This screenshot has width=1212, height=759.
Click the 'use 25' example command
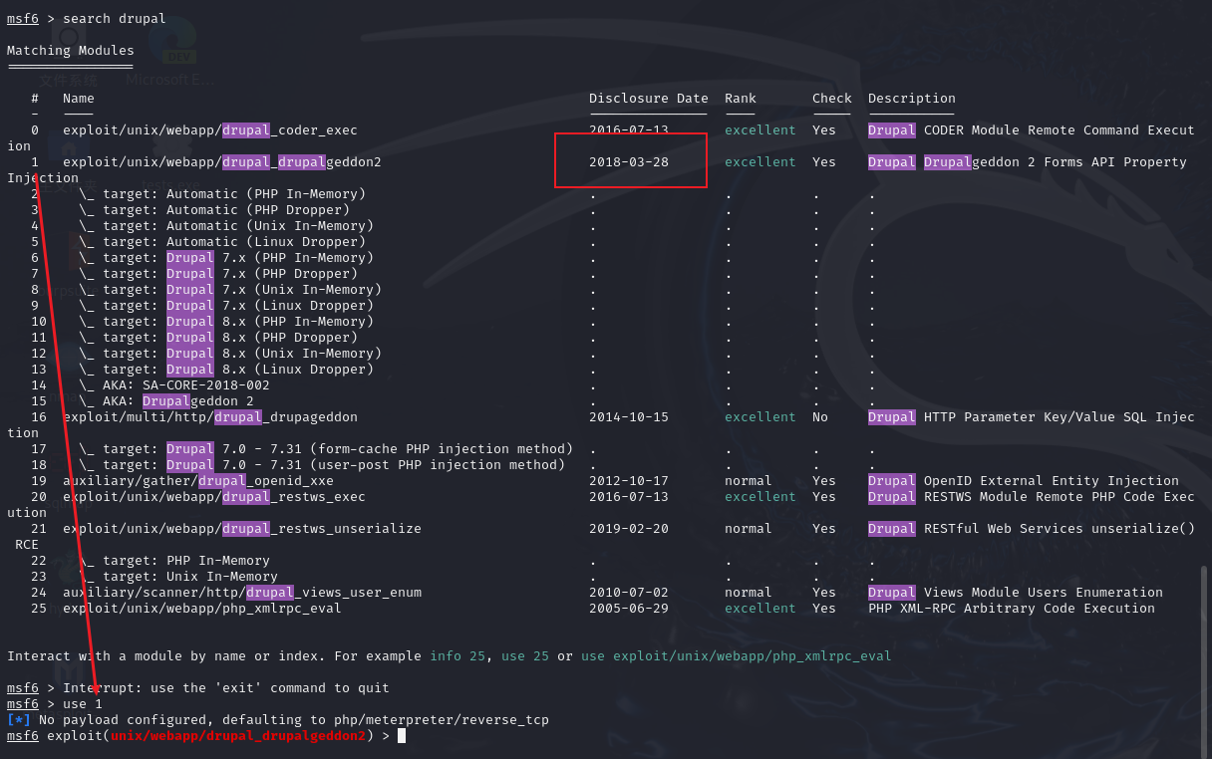(x=525, y=656)
